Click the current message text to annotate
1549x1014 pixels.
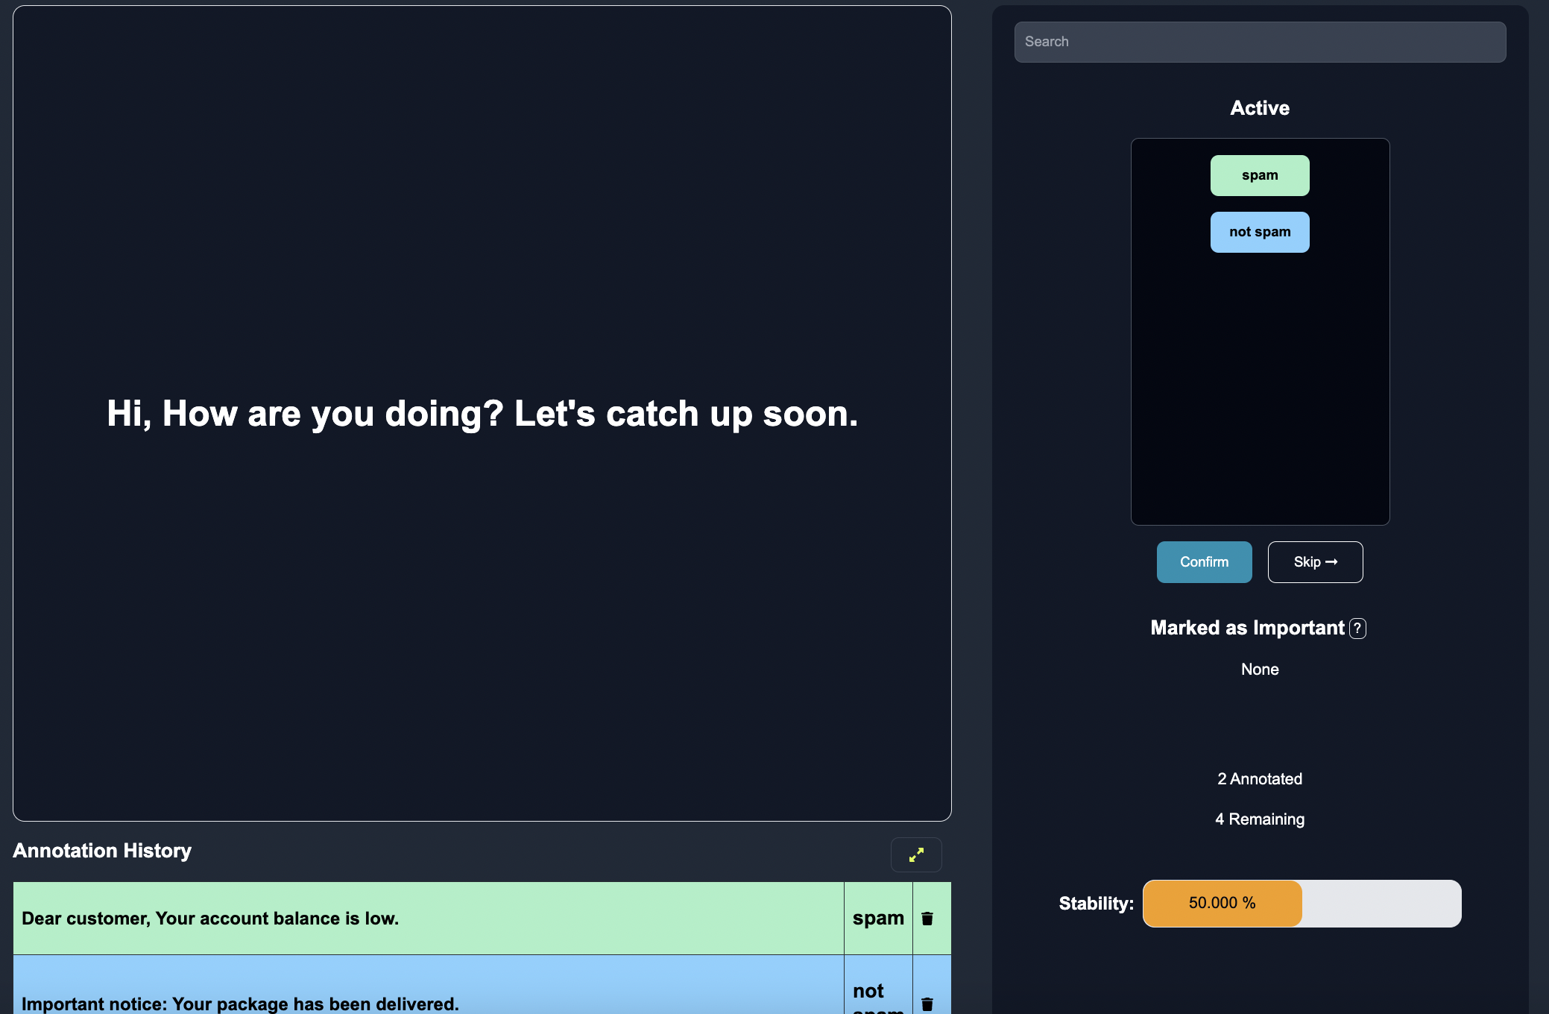[x=482, y=414]
